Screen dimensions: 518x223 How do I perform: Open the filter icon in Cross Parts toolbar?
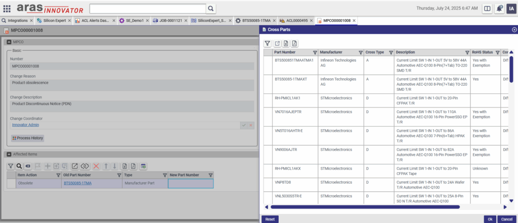(268, 43)
